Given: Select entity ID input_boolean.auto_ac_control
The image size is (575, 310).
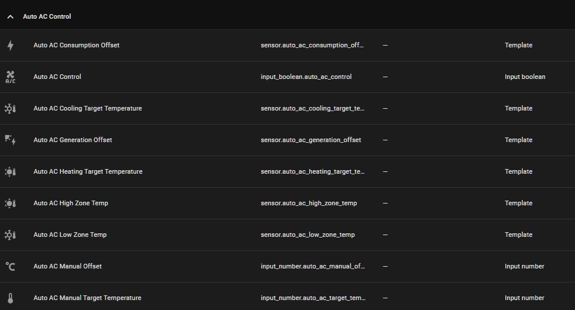Looking at the screenshot, I should pyautogui.click(x=306, y=77).
